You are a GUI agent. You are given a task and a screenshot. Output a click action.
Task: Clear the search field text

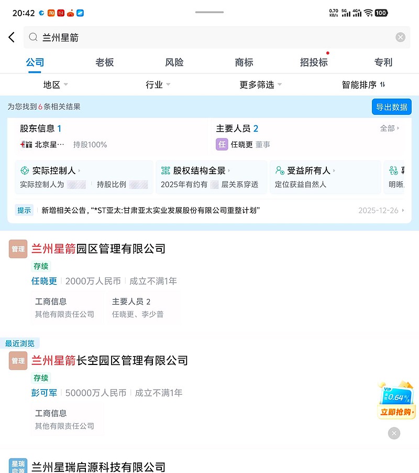(x=400, y=37)
